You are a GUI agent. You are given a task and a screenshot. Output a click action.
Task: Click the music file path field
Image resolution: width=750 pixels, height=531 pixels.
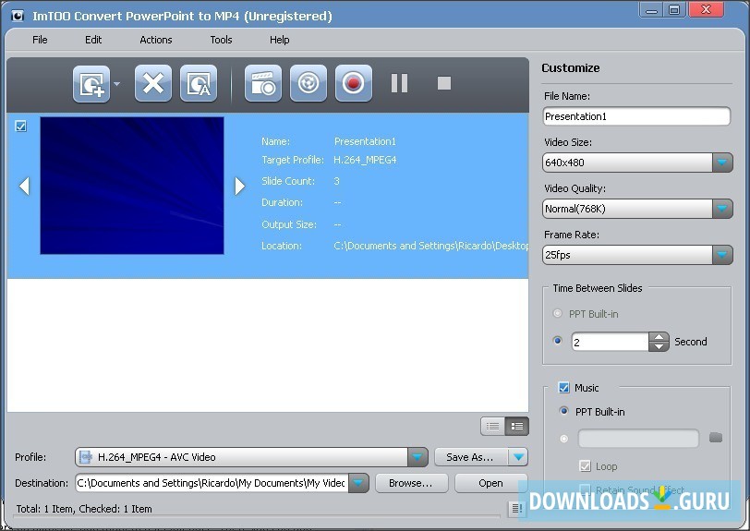tap(638, 439)
